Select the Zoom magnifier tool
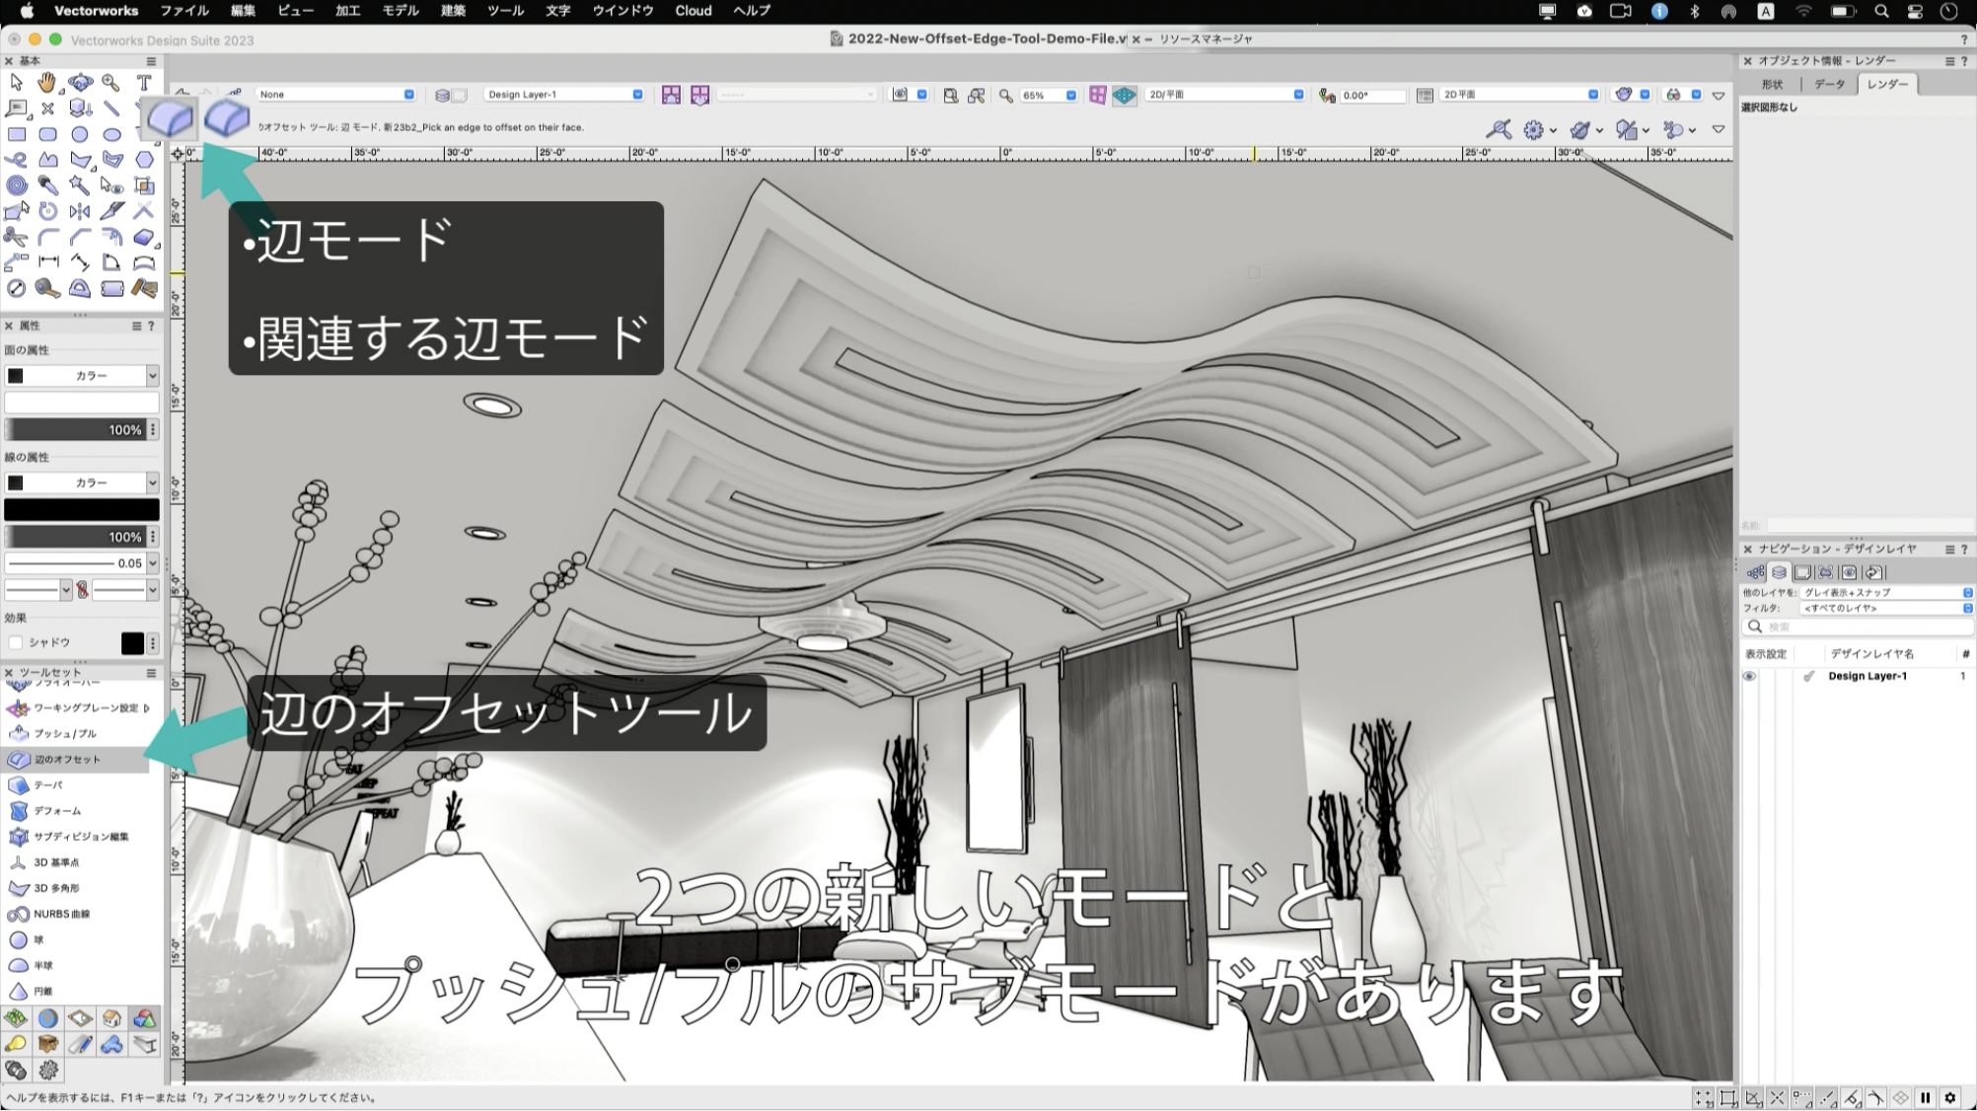 [x=111, y=83]
